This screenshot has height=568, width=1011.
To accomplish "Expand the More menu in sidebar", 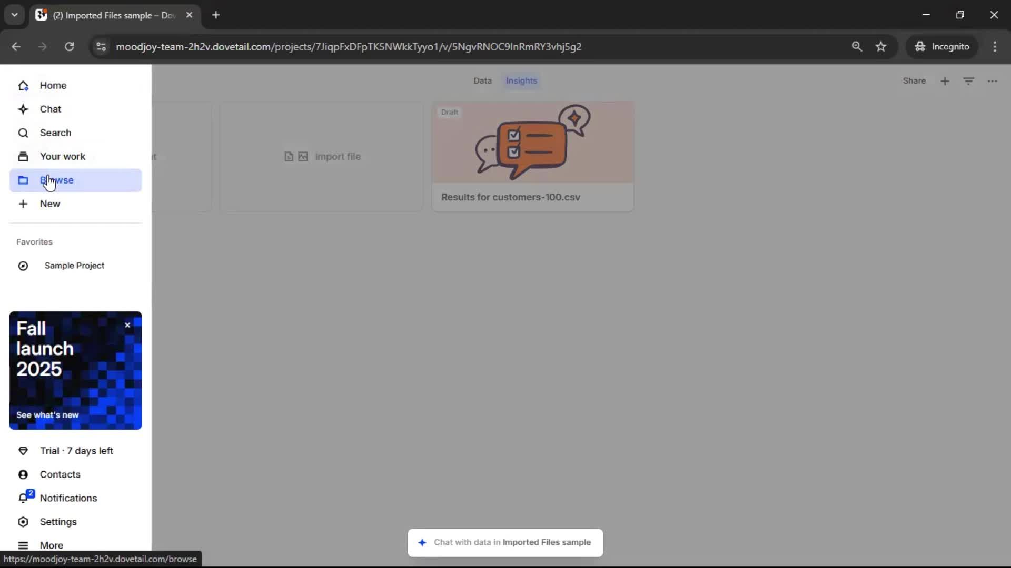I will point(51,545).
